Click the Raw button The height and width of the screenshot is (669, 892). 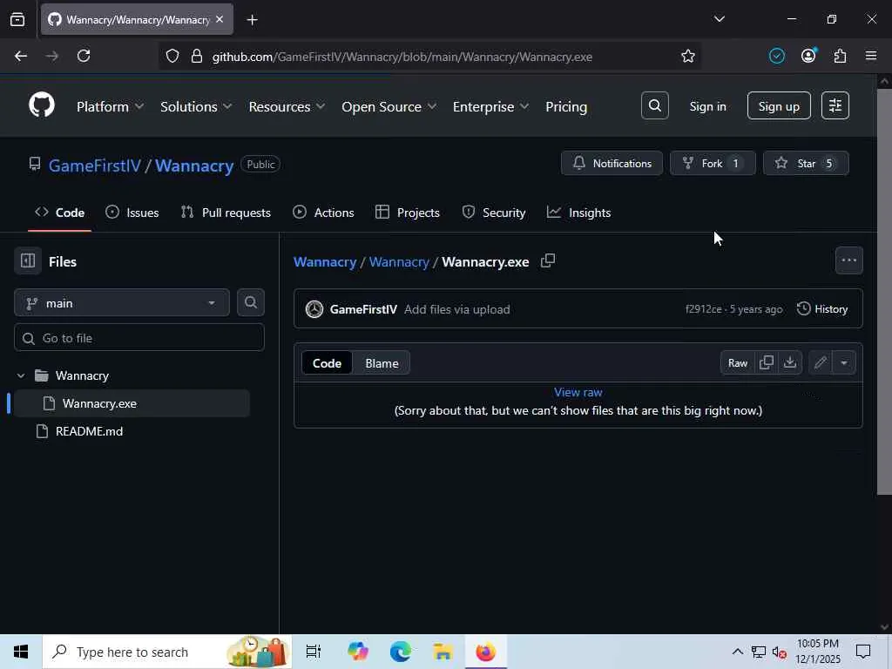(x=737, y=363)
